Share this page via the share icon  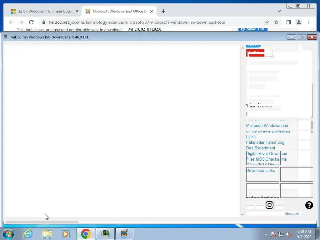[266, 22]
